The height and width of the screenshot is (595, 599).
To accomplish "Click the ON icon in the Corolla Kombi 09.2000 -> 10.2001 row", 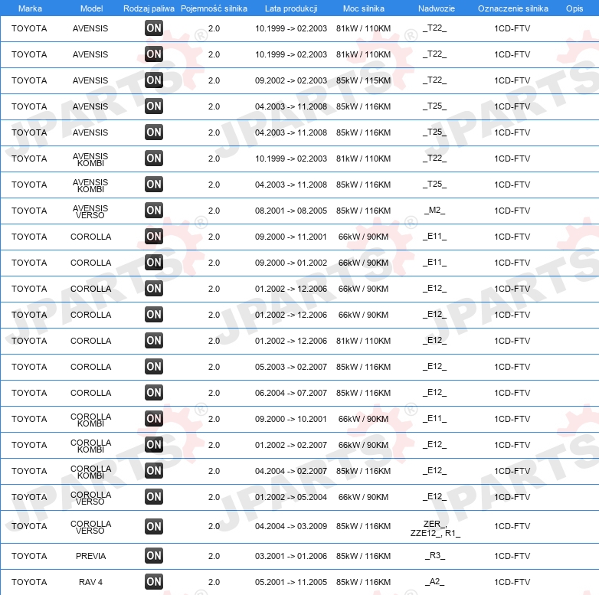I will 154,419.
